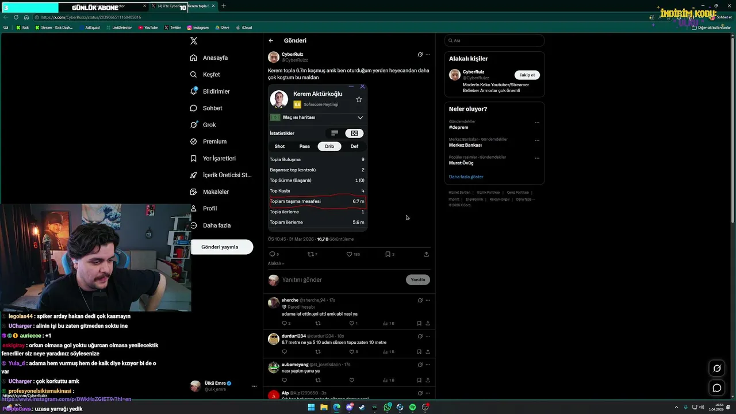
Task: Like the main CyberRulz post
Action: coord(349,254)
